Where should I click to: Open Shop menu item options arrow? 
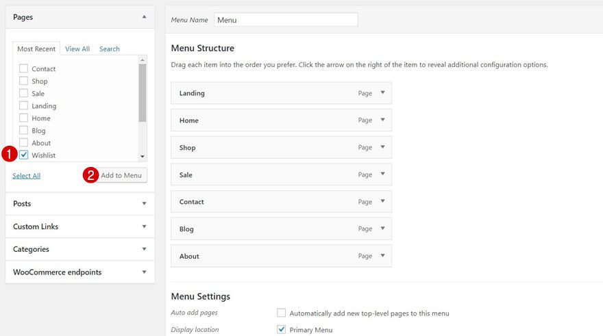click(382, 147)
